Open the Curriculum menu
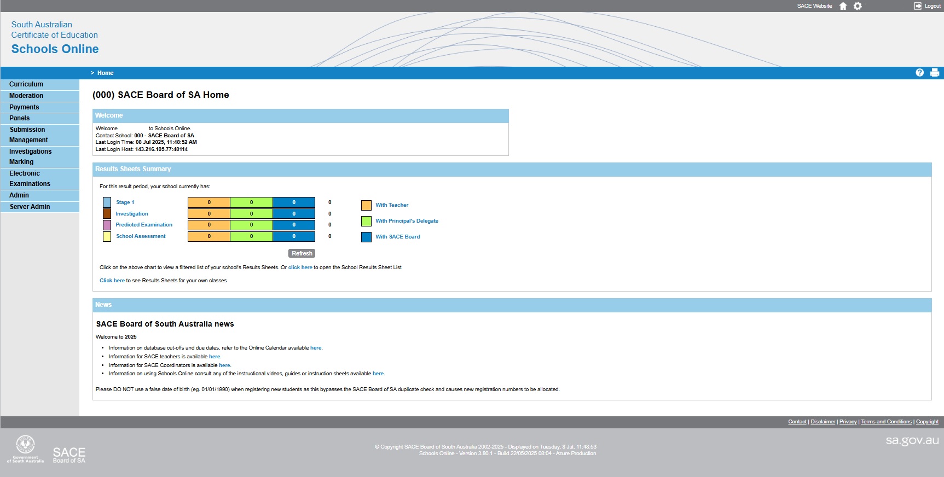 coord(40,84)
